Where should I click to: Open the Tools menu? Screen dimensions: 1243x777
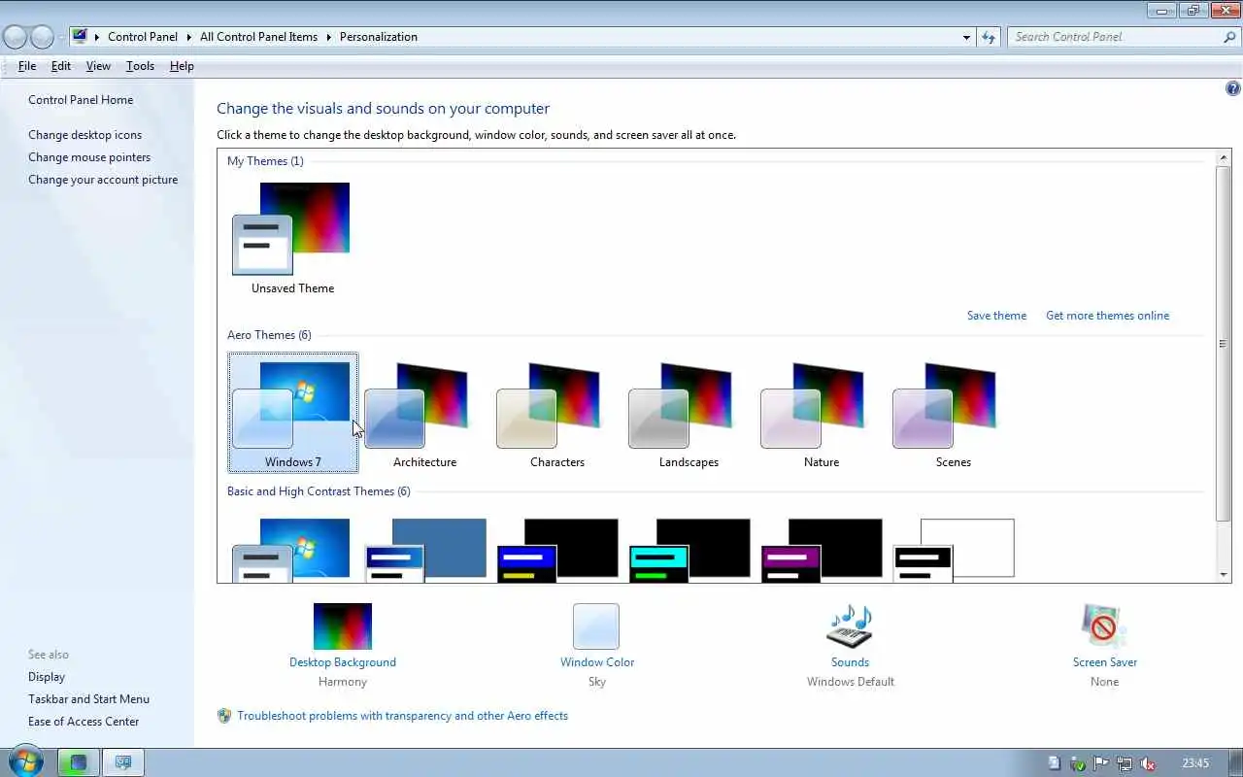tap(140, 66)
